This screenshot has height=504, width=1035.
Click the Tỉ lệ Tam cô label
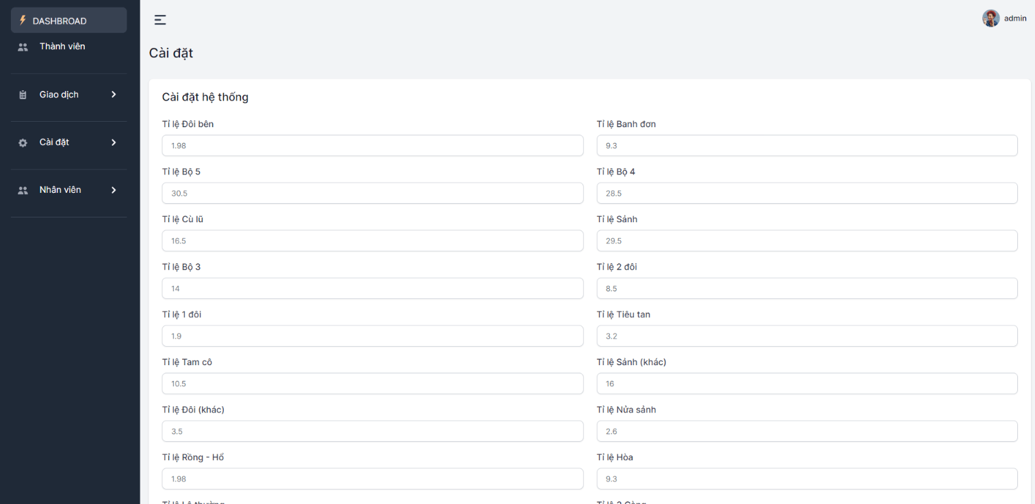[188, 362]
